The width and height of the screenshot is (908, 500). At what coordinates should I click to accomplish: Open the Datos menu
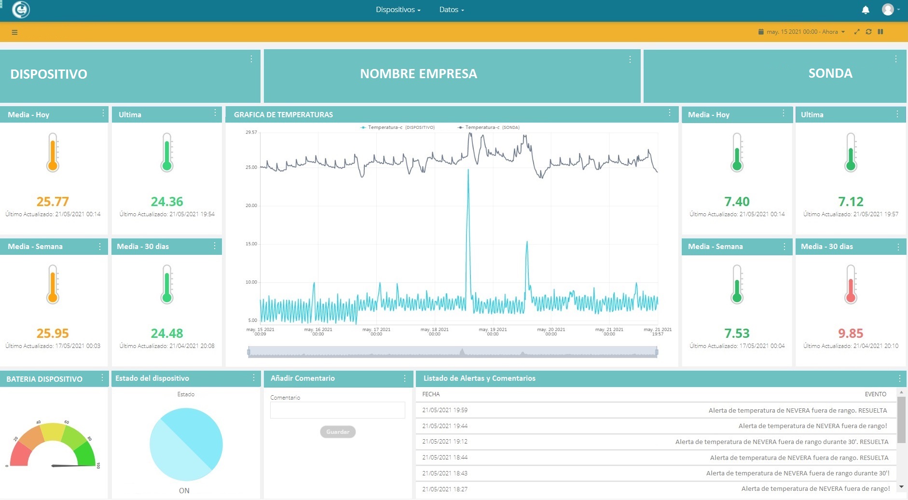pos(452,10)
